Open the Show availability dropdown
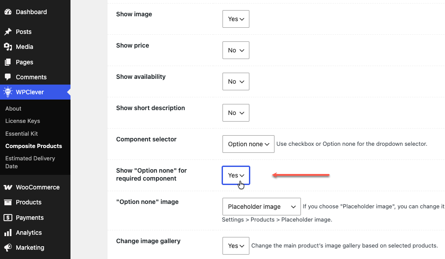This screenshot has width=445, height=259. (x=236, y=81)
